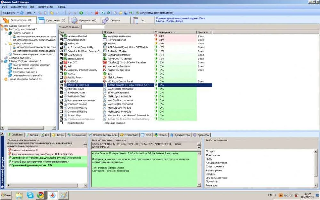
Task: Click the refresh icon beside Сохранить
Action: tap(22, 13)
